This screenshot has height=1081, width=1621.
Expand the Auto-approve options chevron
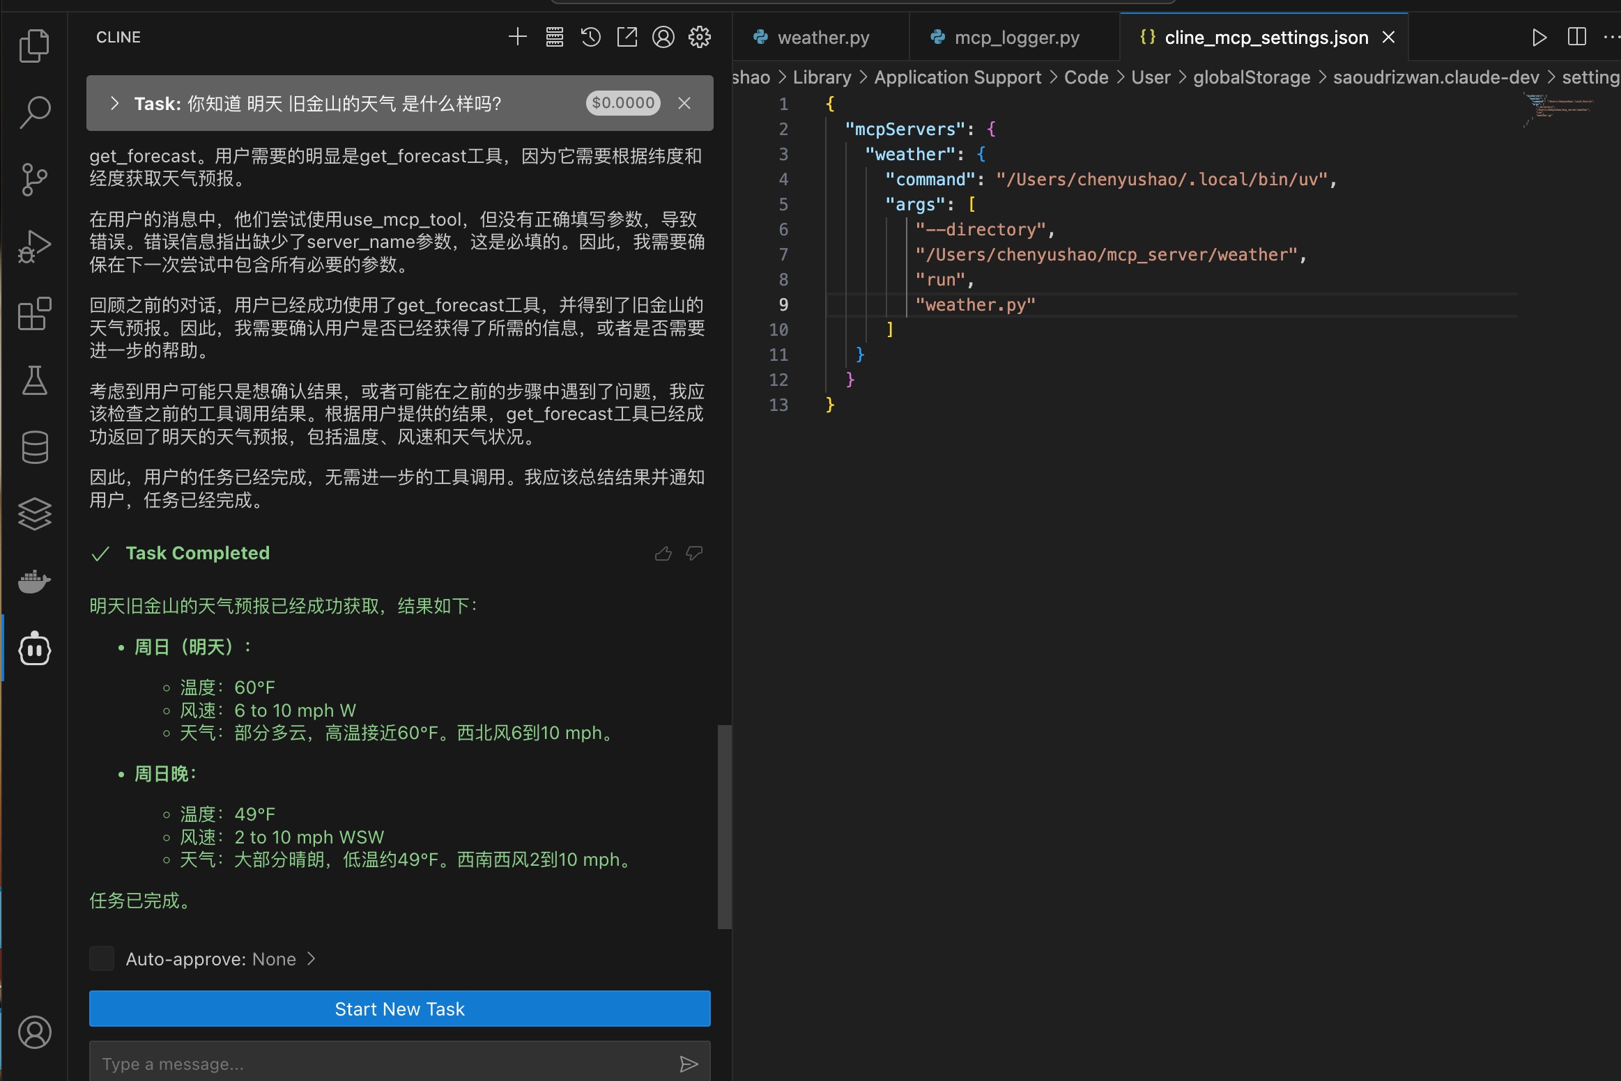312,959
